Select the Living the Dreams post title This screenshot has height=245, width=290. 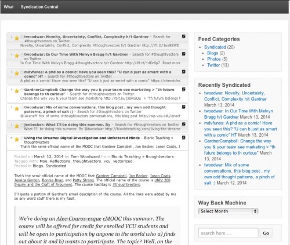82,138
